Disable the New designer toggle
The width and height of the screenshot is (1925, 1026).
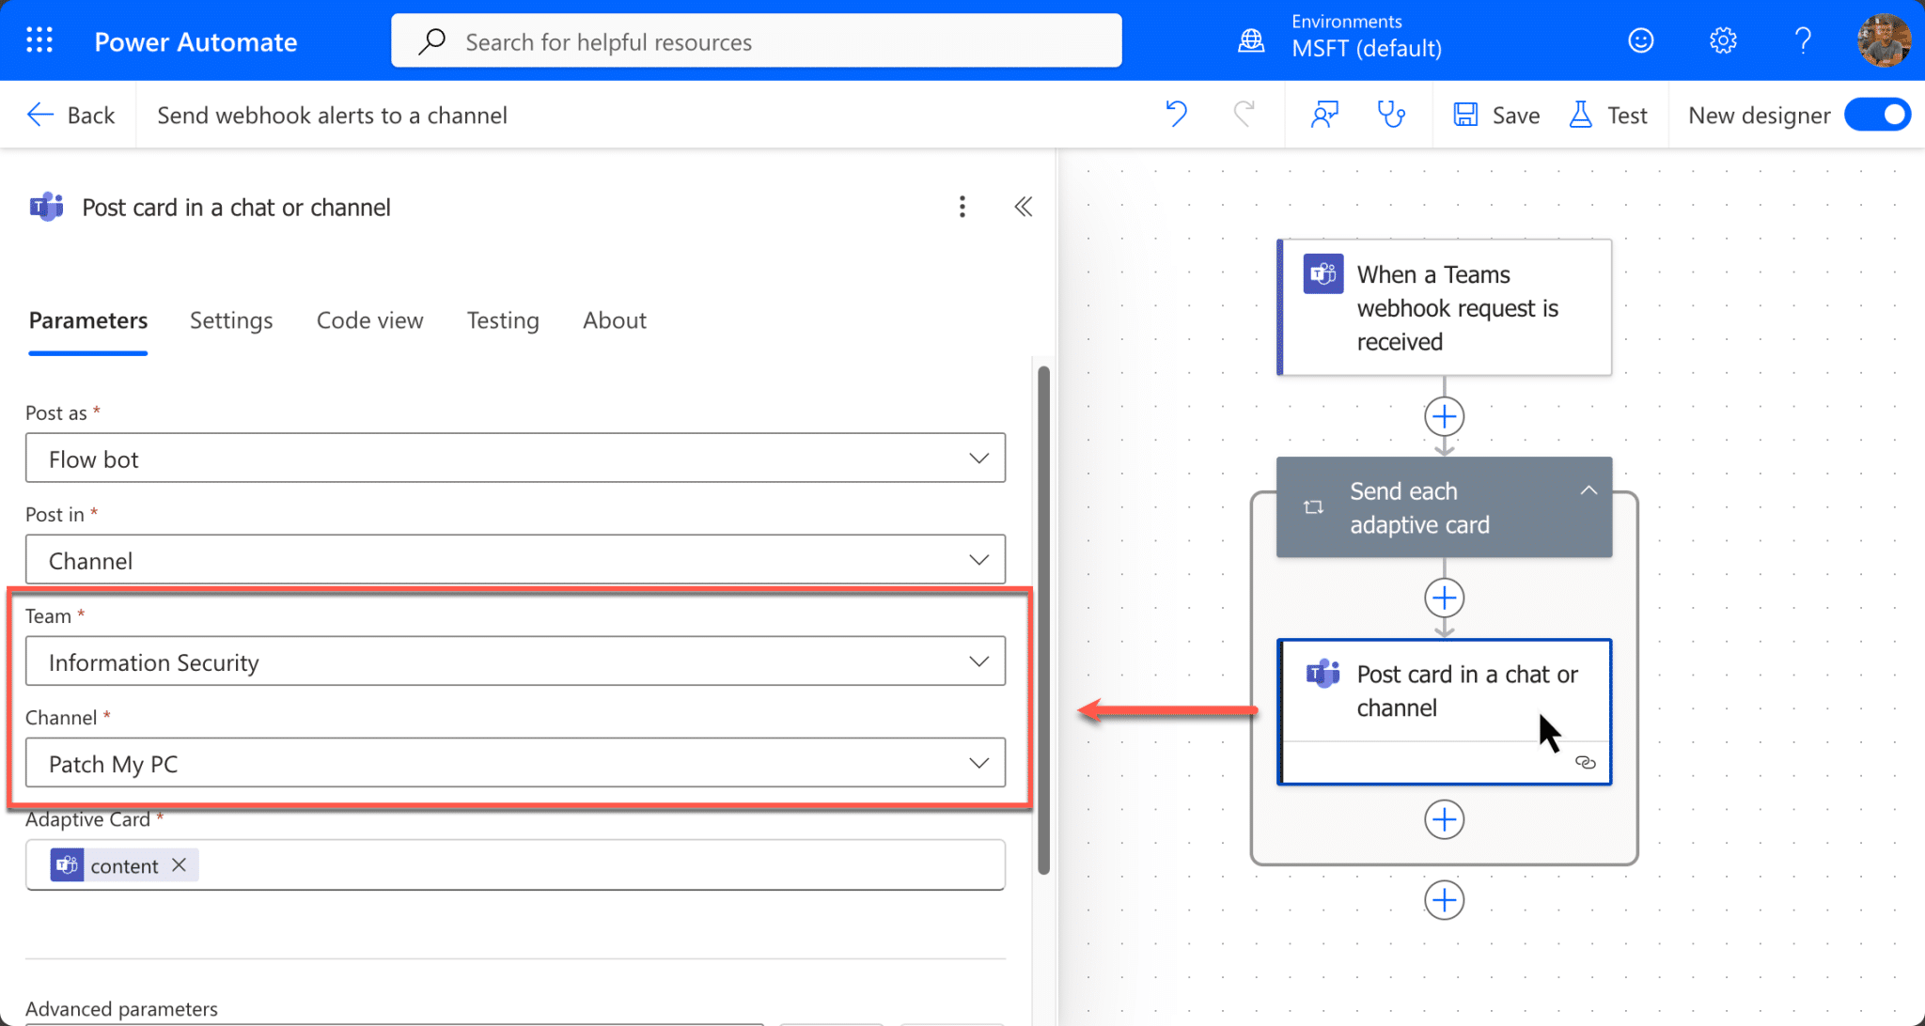pyautogui.click(x=1878, y=114)
